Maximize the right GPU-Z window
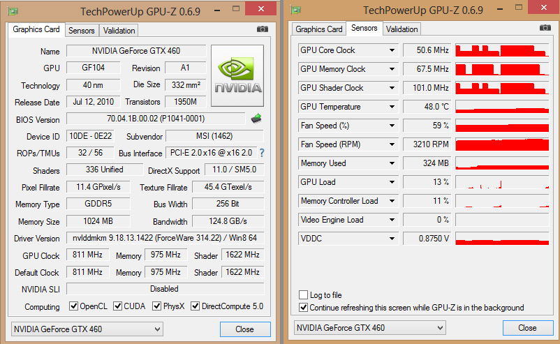The height and width of the screenshot is (344, 560). click(519, 8)
